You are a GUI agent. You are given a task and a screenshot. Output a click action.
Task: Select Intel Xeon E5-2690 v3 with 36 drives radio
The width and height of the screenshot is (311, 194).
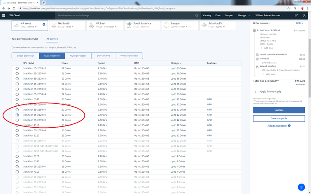tap(17, 68)
